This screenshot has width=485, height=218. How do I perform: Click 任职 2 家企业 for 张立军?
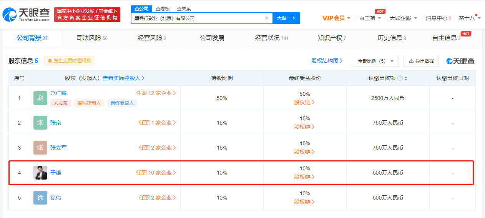(158, 148)
